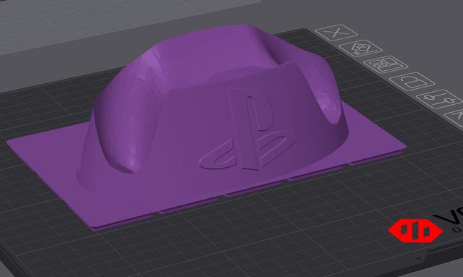The image size is (463, 277).
Task: Open the plate settings sliders icon
Action: [x=440, y=98]
